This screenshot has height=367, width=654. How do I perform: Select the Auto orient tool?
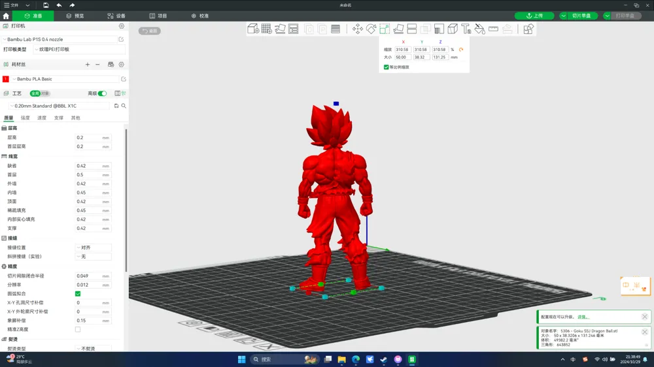click(x=280, y=29)
